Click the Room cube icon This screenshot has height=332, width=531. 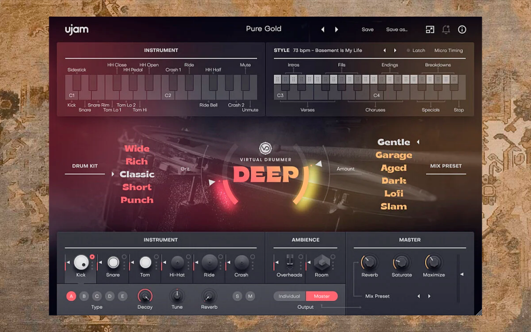click(x=322, y=262)
